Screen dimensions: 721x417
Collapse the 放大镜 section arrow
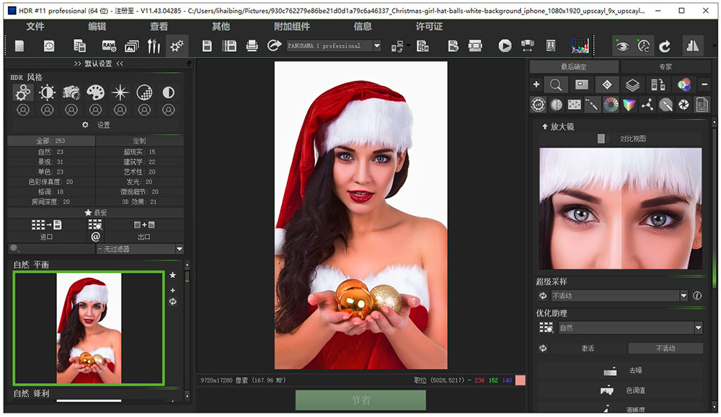[545, 126]
